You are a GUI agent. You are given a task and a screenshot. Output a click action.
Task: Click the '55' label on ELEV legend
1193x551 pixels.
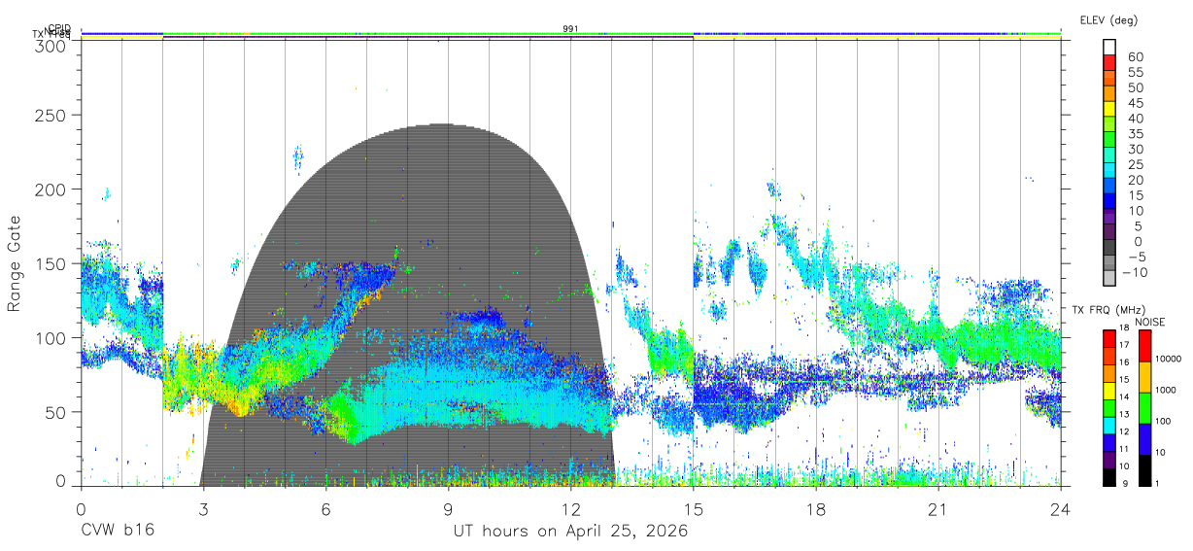pyautogui.click(x=1136, y=72)
